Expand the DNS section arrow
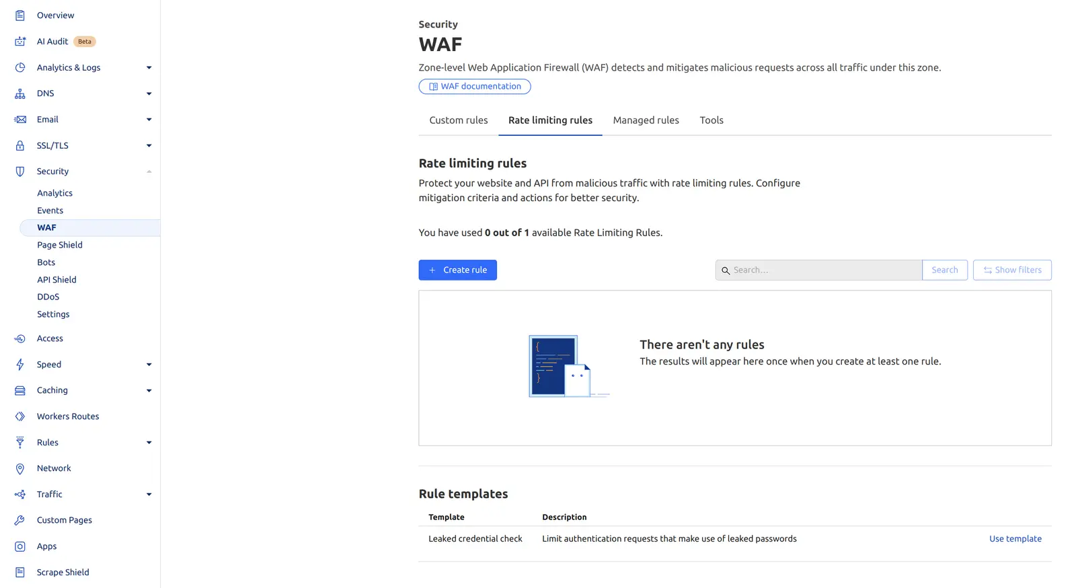This screenshot has height=588, width=1076. 149,94
